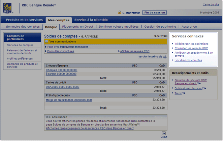
Task: Click the Télécharger les opérations link
Action: tap(191, 44)
